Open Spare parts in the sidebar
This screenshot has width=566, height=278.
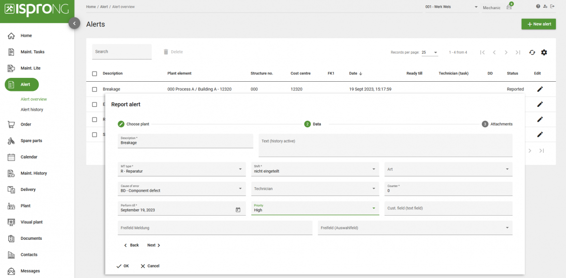[31, 141]
